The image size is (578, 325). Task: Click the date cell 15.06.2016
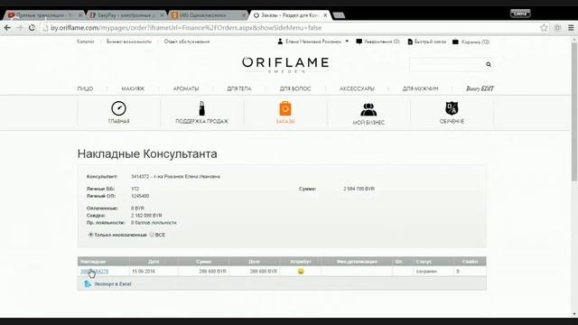[144, 271]
